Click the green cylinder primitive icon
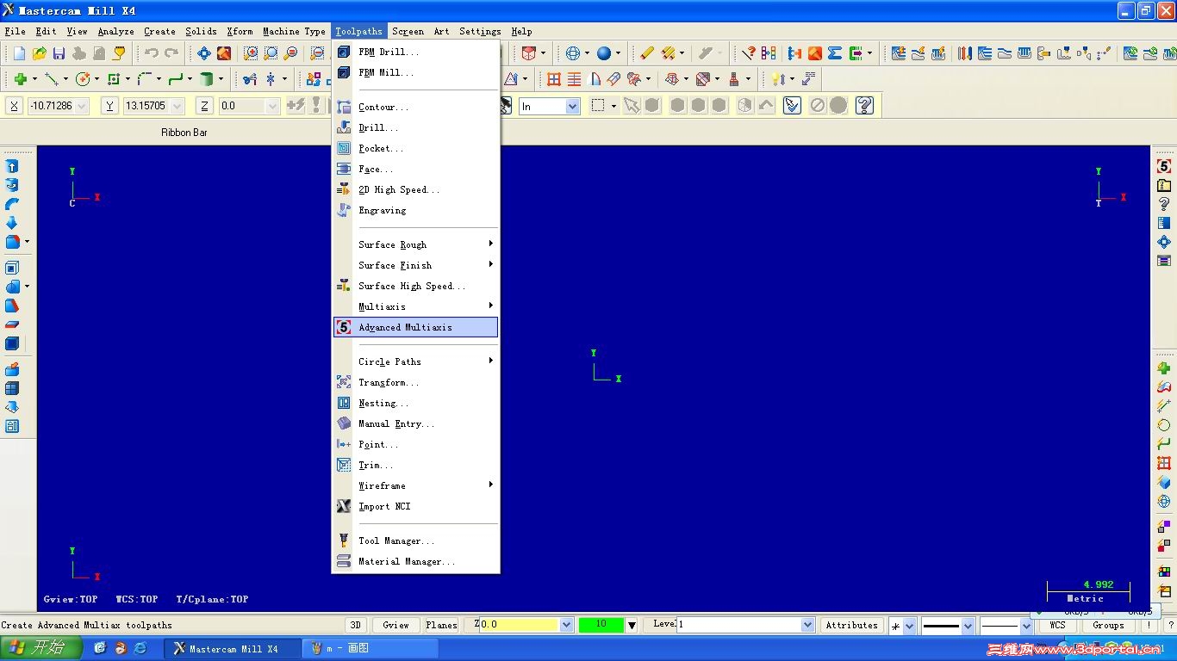 tap(206, 79)
